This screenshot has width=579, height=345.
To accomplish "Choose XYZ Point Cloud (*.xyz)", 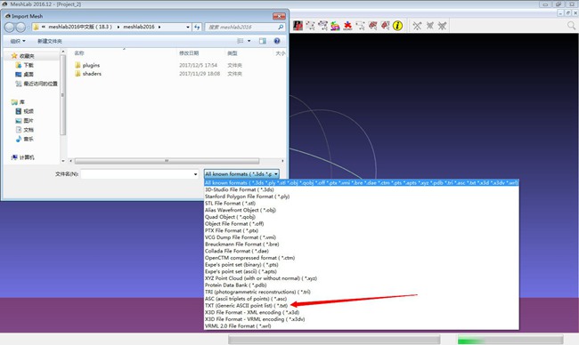I will pos(362,278).
